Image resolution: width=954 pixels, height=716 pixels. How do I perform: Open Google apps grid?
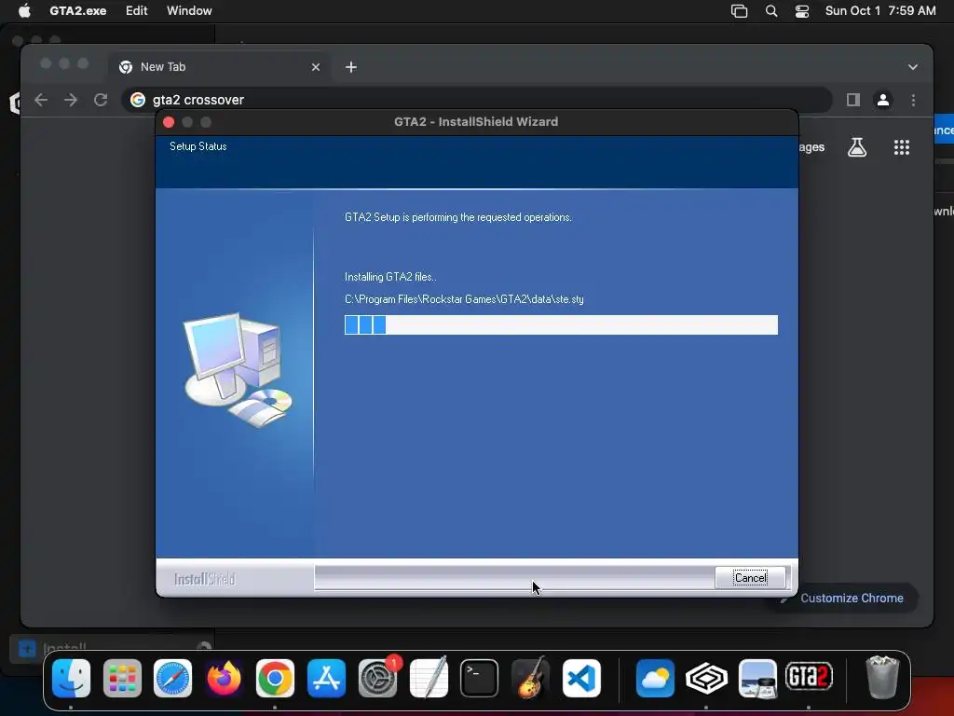(902, 147)
